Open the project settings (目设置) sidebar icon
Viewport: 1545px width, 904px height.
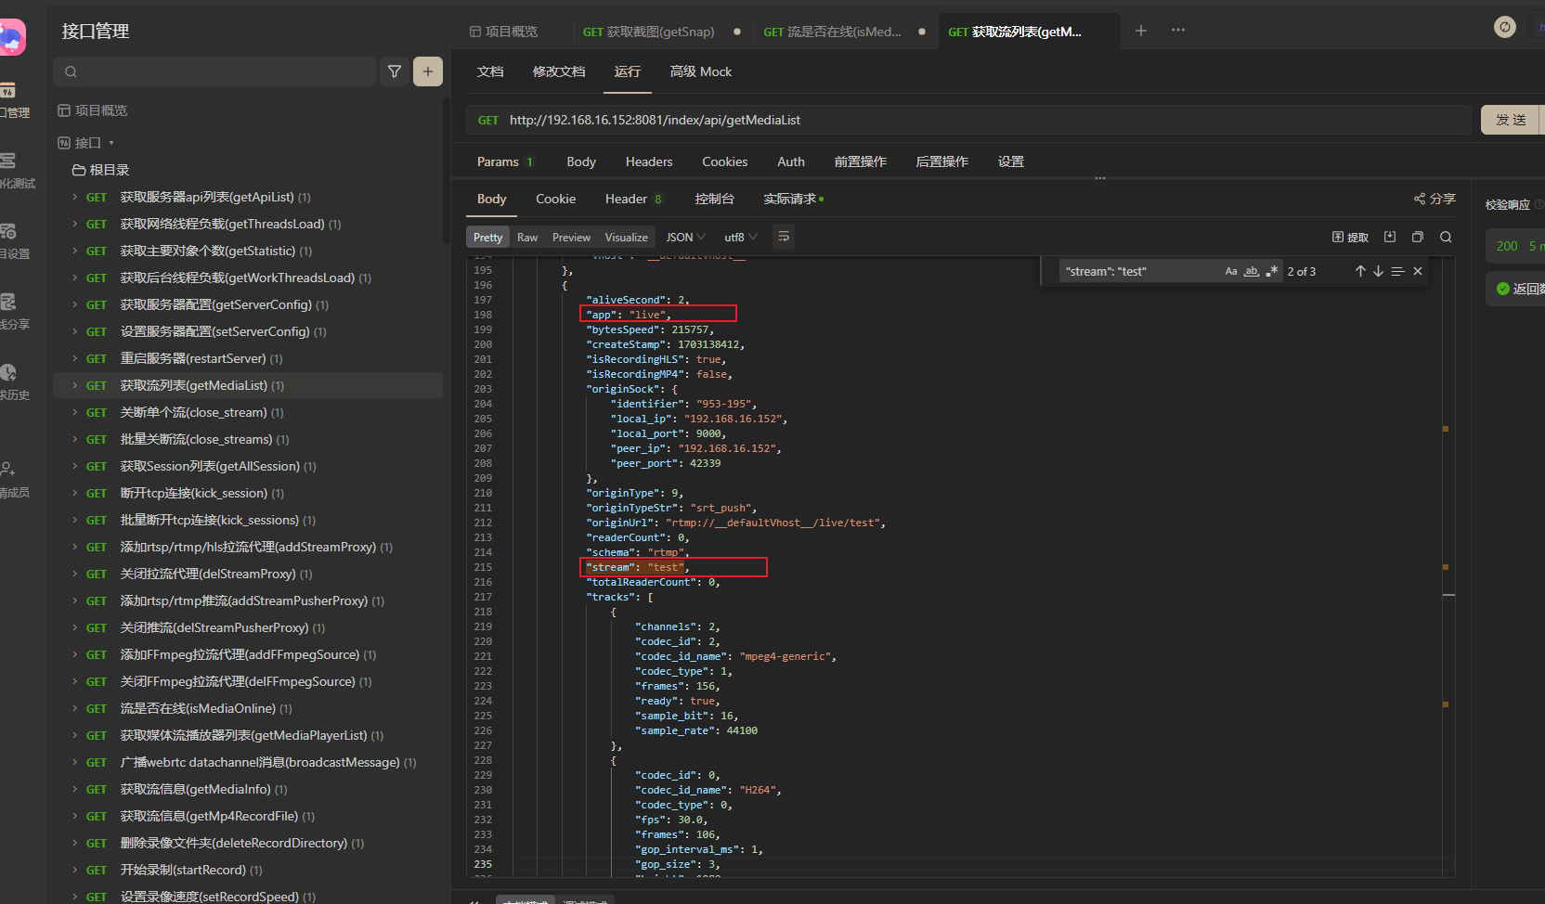[8, 231]
